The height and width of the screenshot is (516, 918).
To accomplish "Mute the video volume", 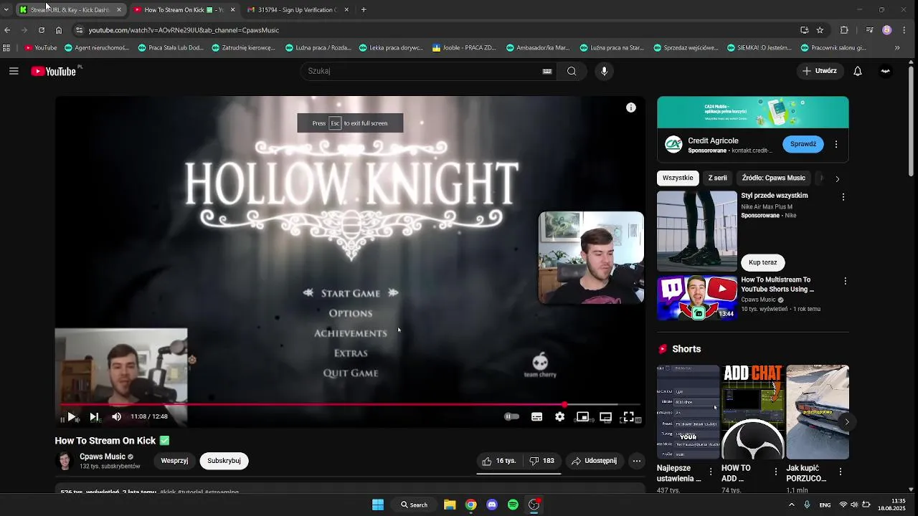I will point(117,416).
